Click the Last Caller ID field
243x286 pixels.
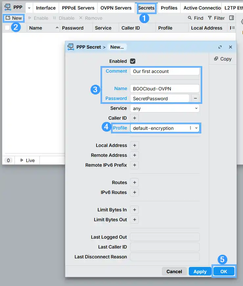click(x=165, y=247)
